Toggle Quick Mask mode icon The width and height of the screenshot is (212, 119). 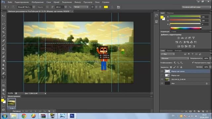(x=3, y=106)
